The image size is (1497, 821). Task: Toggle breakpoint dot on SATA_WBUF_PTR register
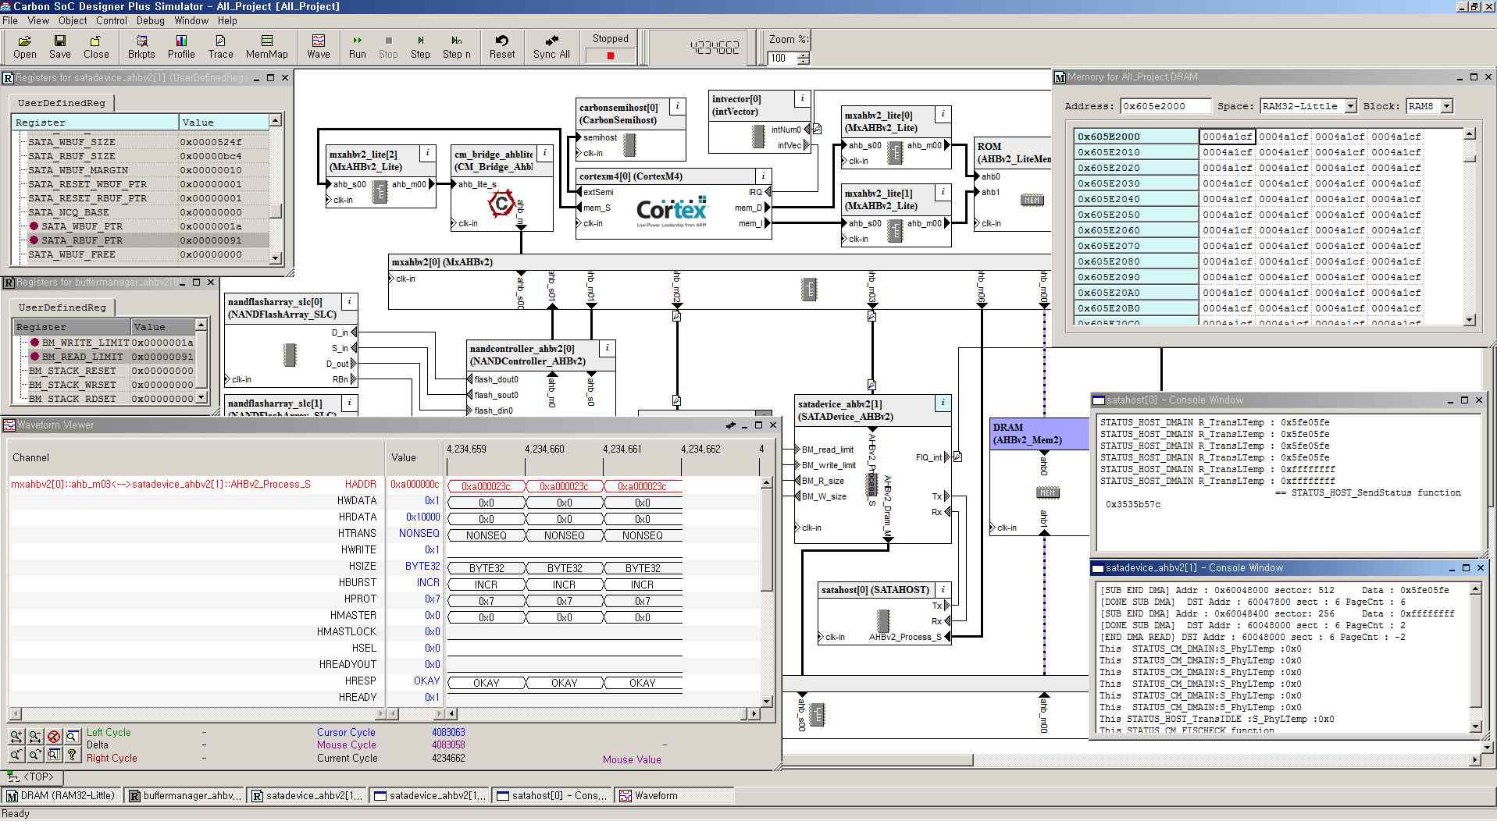click(34, 226)
